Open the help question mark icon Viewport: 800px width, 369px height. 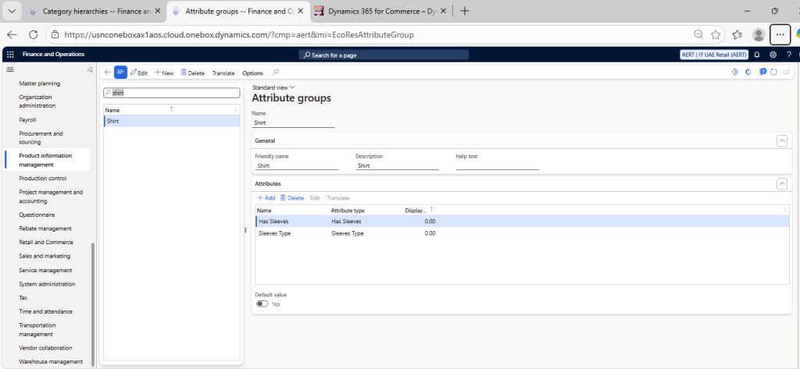click(787, 55)
